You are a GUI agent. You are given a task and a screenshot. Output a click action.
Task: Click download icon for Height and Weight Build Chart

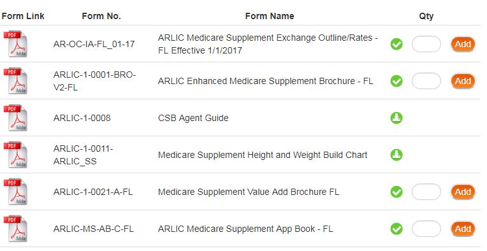click(x=396, y=155)
